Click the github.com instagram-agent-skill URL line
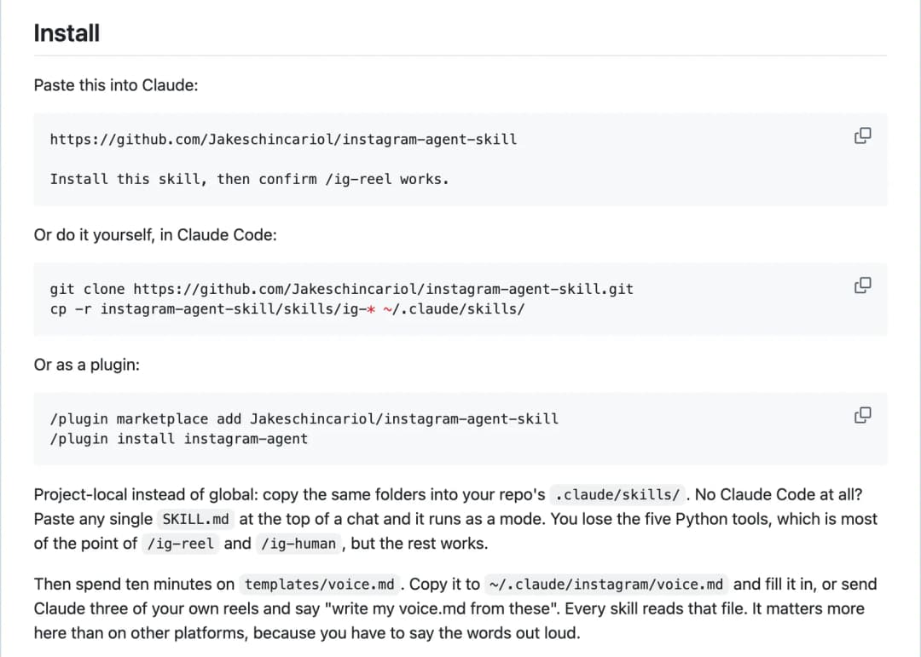921x657 pixels. click(x=284, y=139)
